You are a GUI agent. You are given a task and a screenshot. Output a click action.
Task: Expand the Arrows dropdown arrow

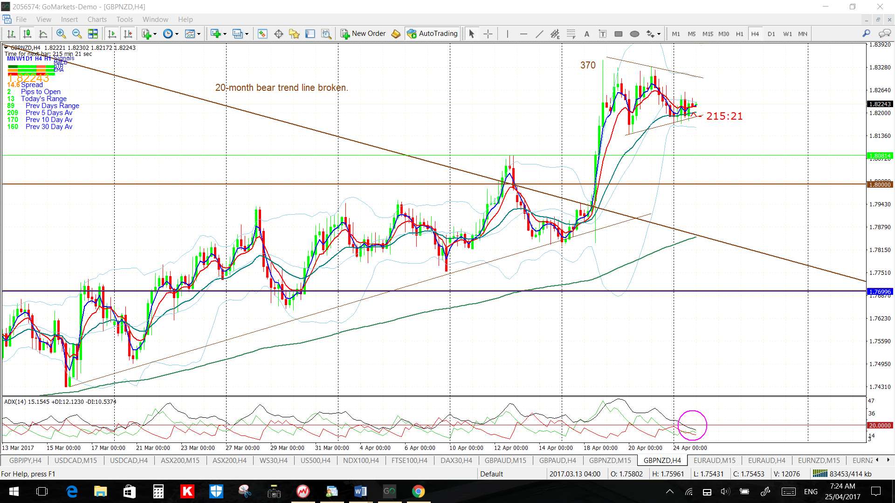click(659, 34)
